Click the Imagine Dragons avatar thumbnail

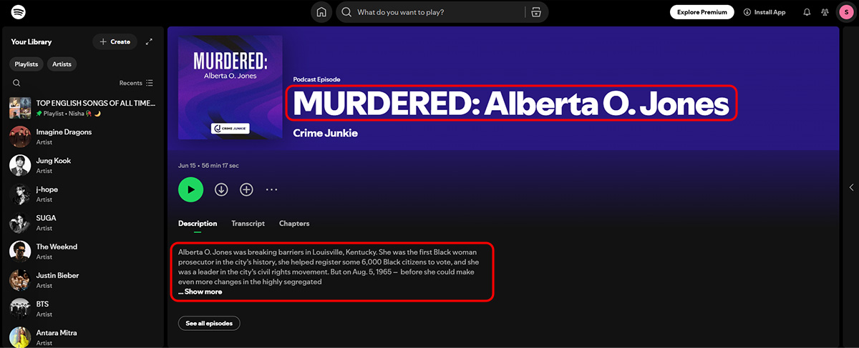20,136
